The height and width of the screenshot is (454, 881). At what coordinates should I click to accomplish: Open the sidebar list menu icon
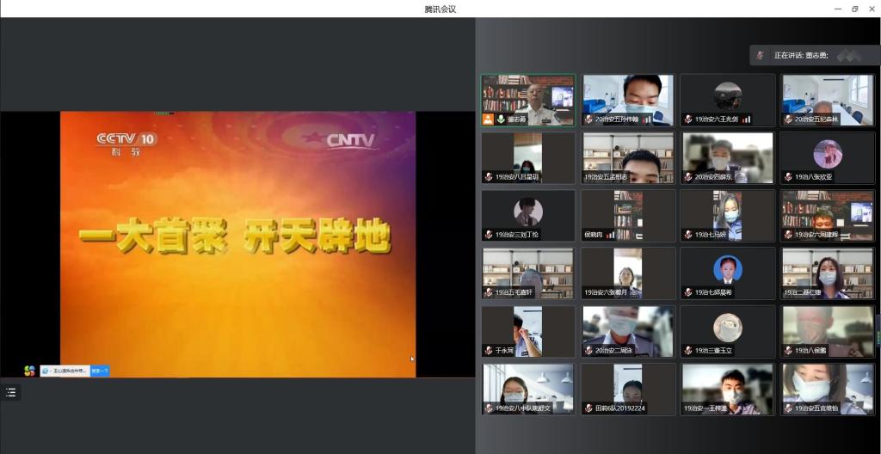pyautogui.click(x=10, y=393)
